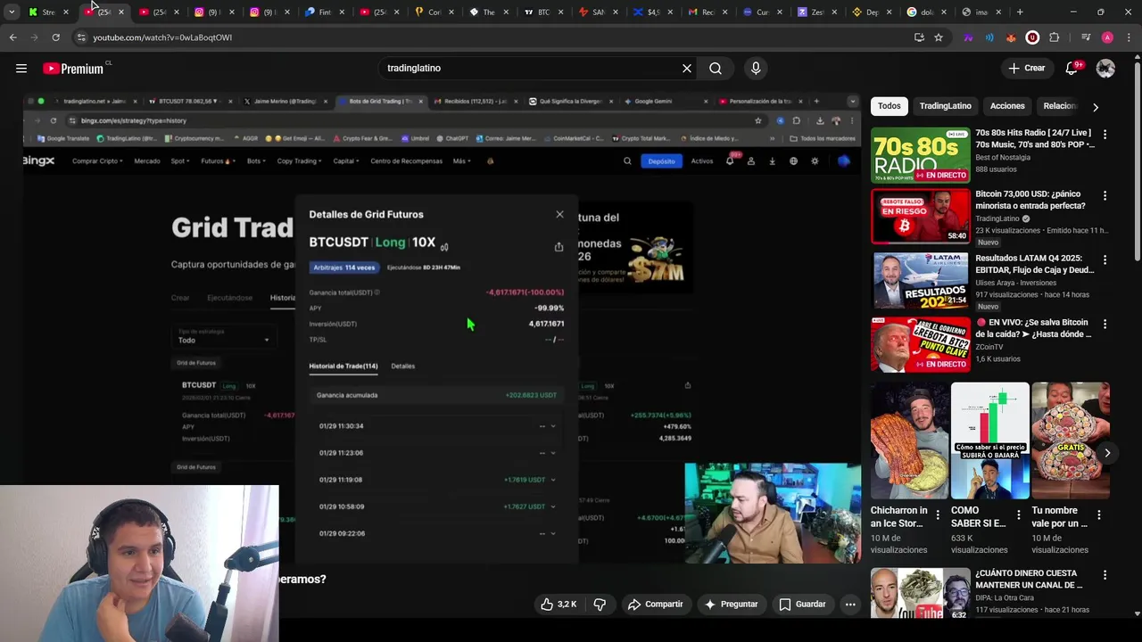
Task: Clear the tradinglatino search text
Action: click(x=687, y=68)
